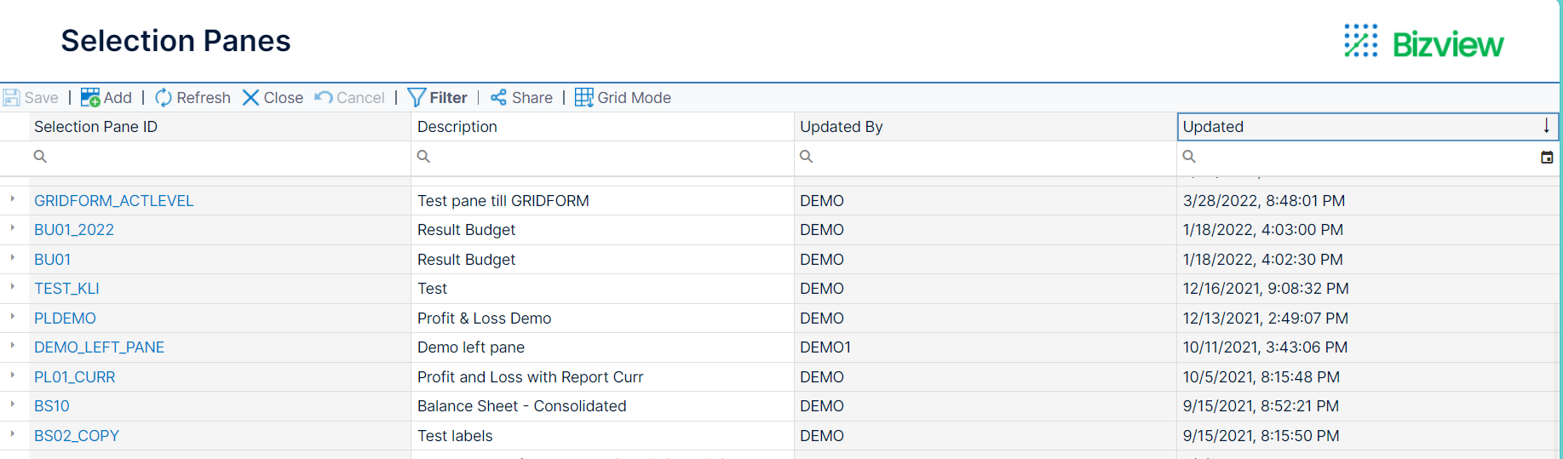The height and width of the screenshot is (459, 1563).
Task: Click the Refresh circular arrow icon
Action: (x=164, y=98)
